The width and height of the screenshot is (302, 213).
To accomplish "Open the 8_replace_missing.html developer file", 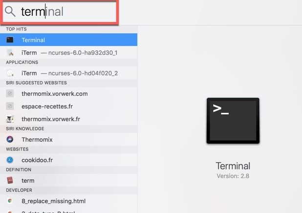I will pyautogui.click(x=68, y=201).
